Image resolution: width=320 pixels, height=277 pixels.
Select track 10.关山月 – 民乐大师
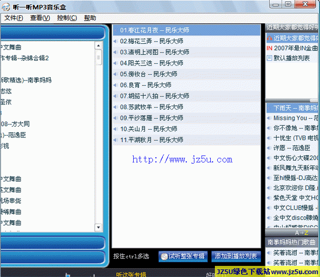coord(187,129)
